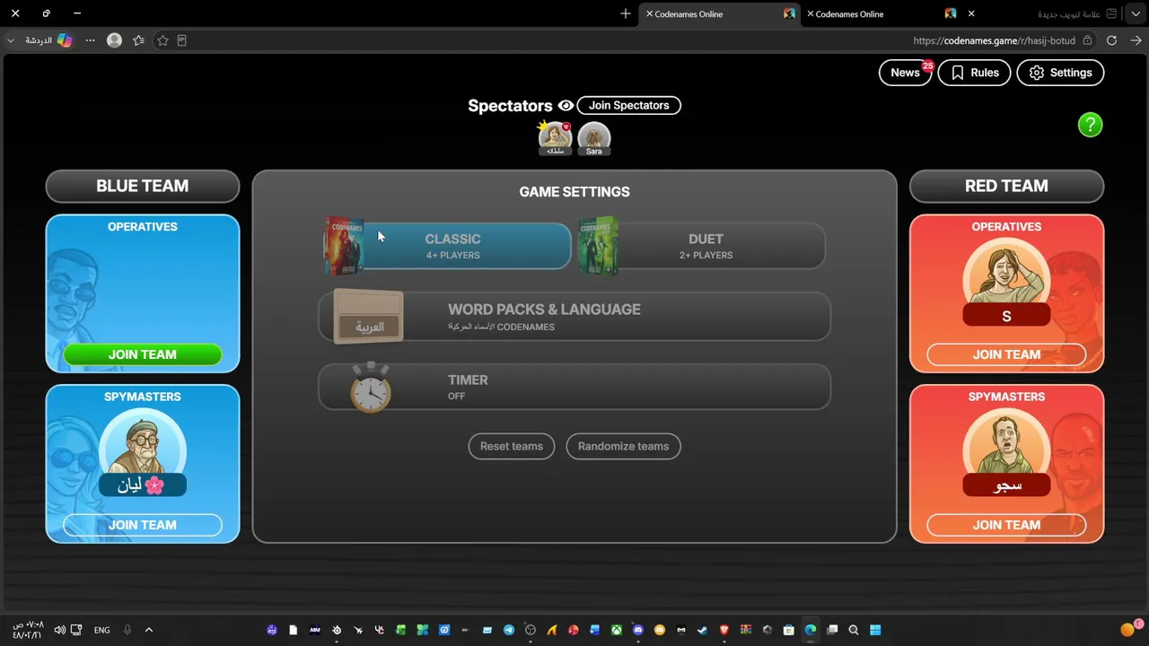1149x646 pixels.
Task: Open the Favorites list icon
Action: tap(138, 40)
